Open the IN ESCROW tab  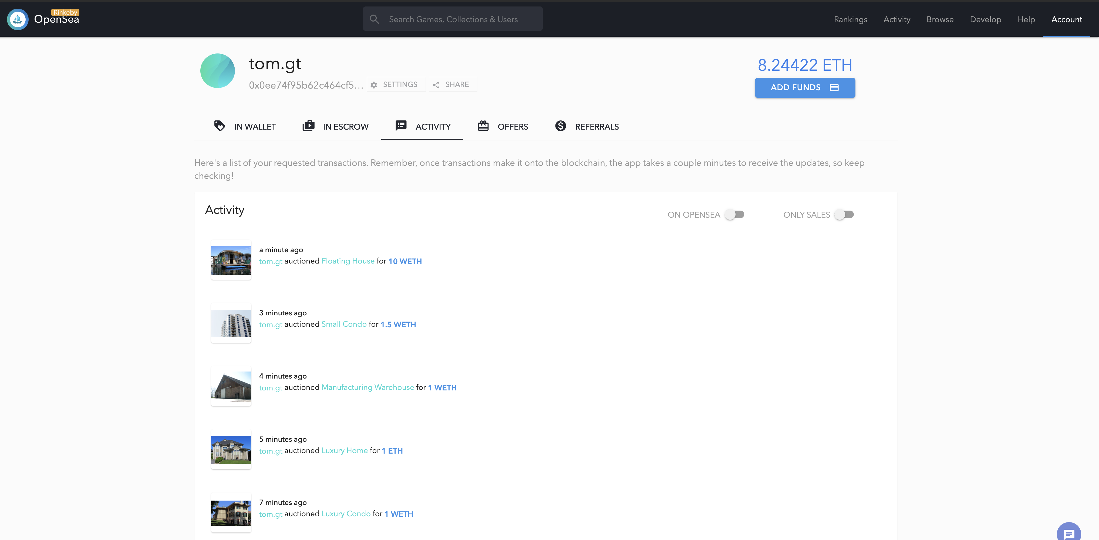pos(336,127)
